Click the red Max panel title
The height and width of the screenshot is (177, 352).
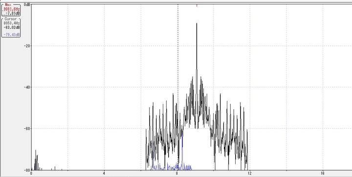[x=8, y=5]
